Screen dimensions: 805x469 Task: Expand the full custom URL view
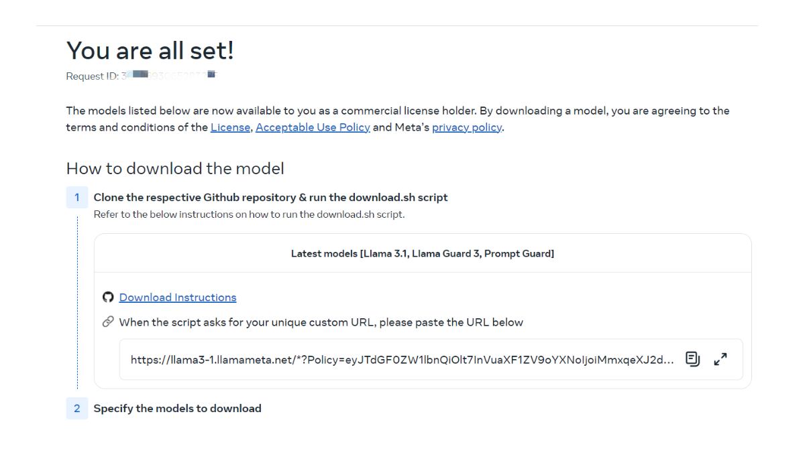point(720,359)
